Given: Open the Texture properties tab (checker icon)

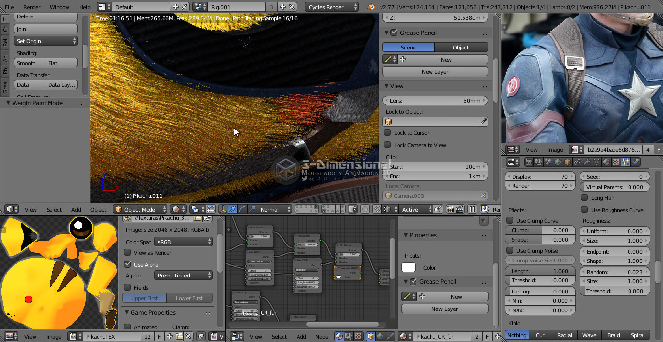Looking at the screenshot, I should point(616,162).
